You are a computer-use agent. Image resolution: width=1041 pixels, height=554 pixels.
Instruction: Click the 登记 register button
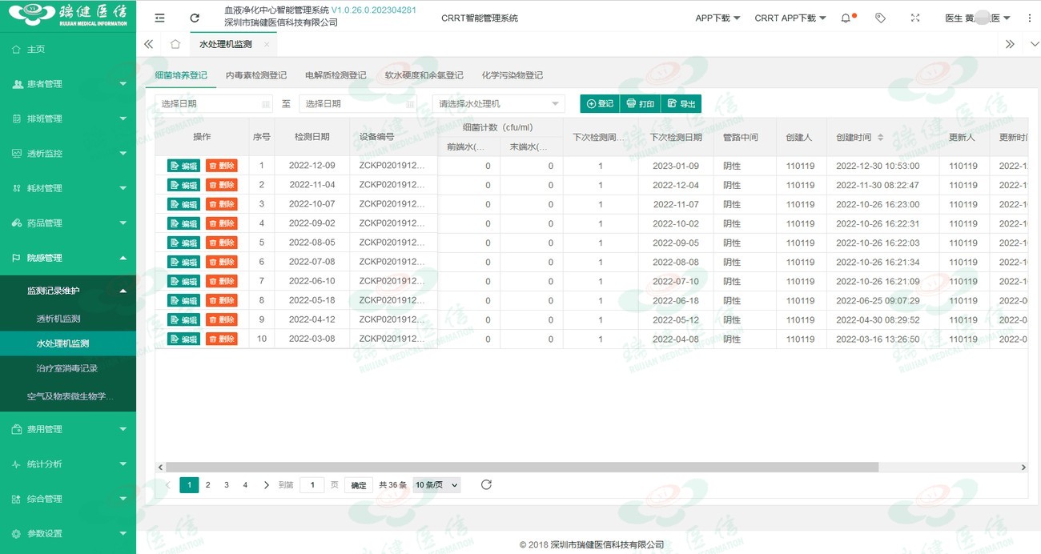coord(600,103)
